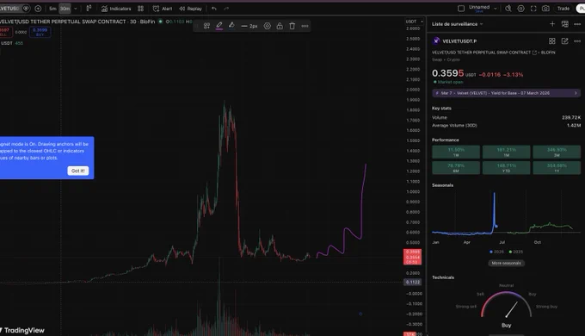Dismiss the magnet mode tip with Got it!

coord(78,171)
